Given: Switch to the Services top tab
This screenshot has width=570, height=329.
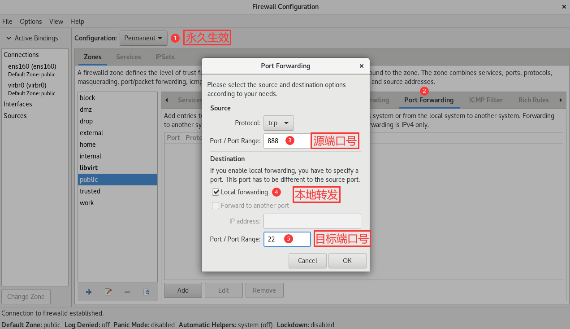Looking at the screenshot, I should pyautogui.click(x=129, y=57).
